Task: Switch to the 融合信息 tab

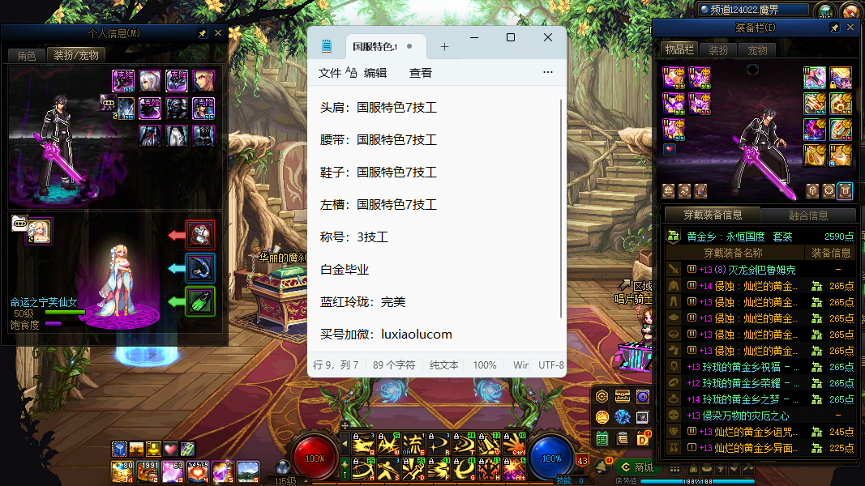Action: tap(808, 215)
